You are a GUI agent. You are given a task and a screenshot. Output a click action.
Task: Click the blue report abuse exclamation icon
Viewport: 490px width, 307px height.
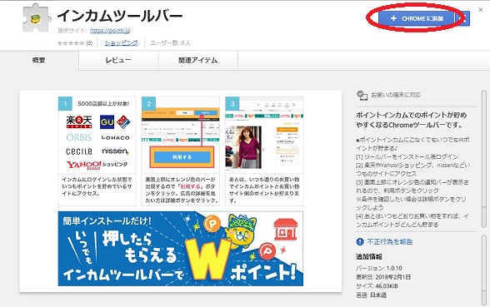(360, 242)
